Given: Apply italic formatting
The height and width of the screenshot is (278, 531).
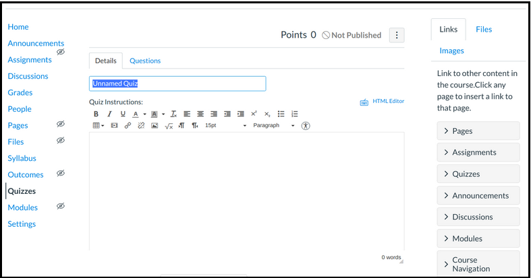Looking at the screenshot, I should pos(109,114).
